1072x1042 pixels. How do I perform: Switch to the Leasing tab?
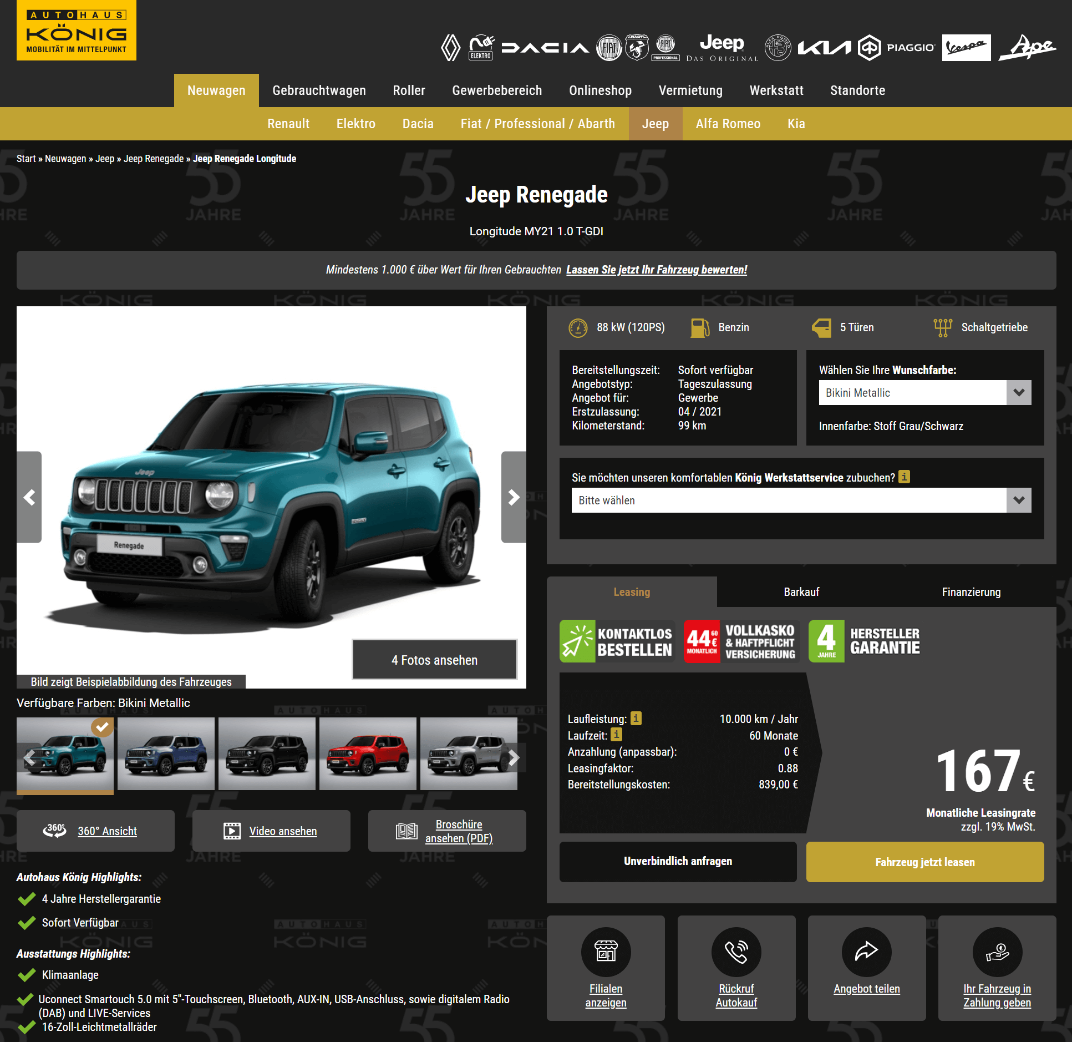632,592
